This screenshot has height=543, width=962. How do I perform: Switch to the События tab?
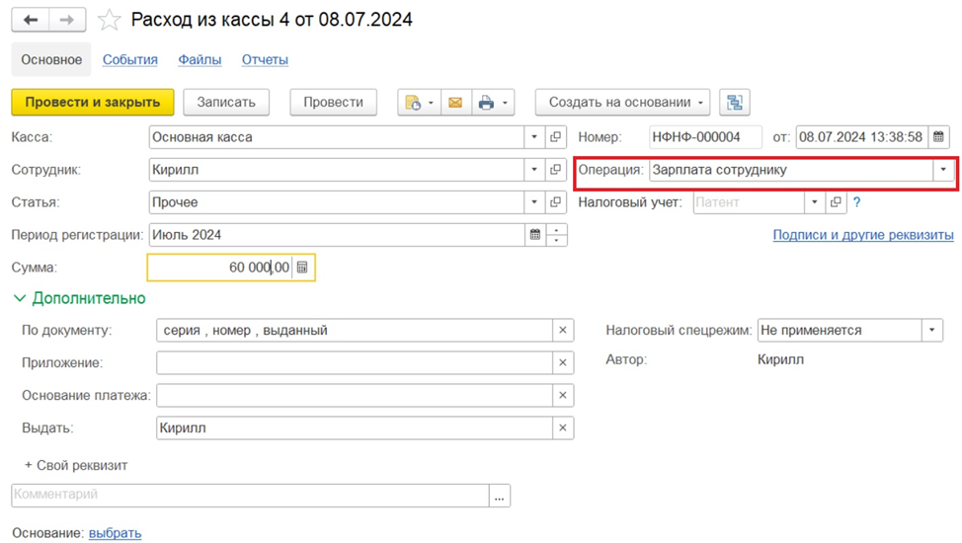pos(130,59)
